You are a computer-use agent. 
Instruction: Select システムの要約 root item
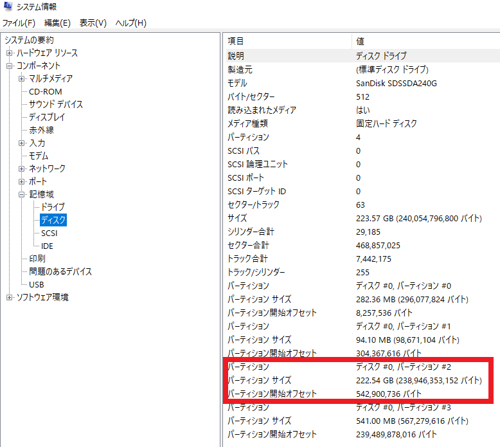[x=28, y=41]
